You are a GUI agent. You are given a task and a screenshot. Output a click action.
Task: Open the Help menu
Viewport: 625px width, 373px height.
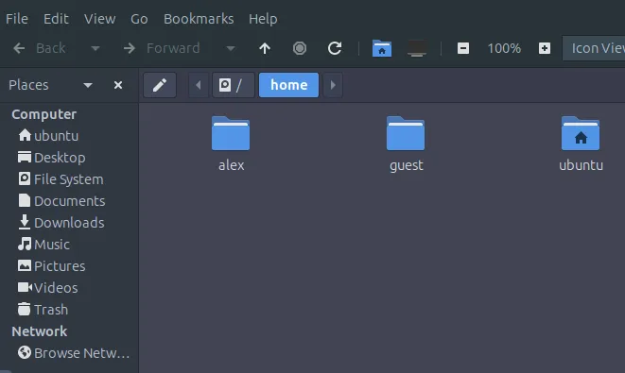(x=263, y=19)
